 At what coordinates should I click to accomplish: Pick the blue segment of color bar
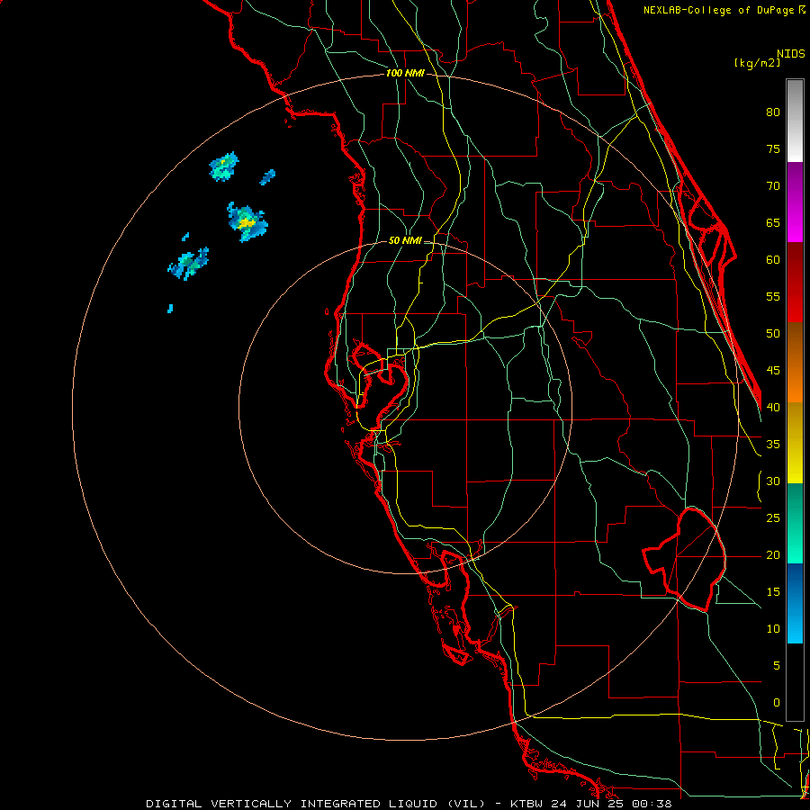click(795, 603)
